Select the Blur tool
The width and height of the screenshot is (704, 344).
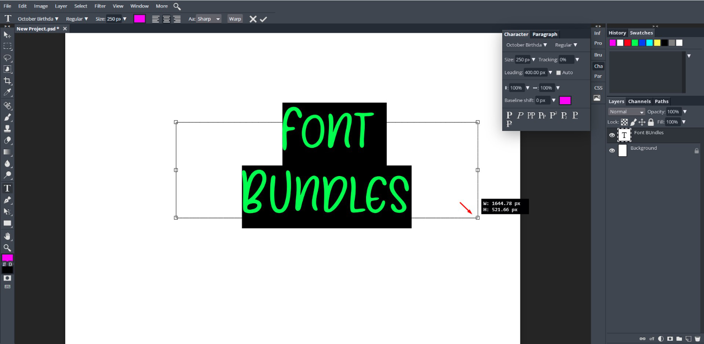point(8,164)
